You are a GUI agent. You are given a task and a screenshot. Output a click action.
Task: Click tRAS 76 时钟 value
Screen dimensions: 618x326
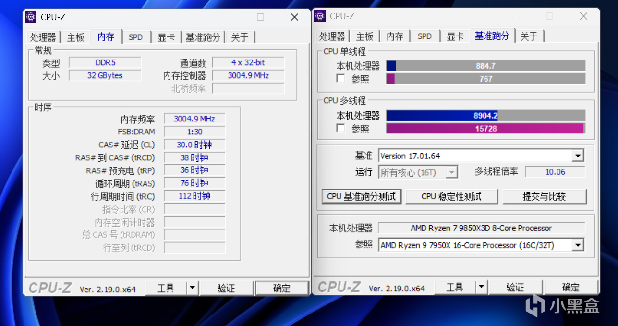pos(194,183)
